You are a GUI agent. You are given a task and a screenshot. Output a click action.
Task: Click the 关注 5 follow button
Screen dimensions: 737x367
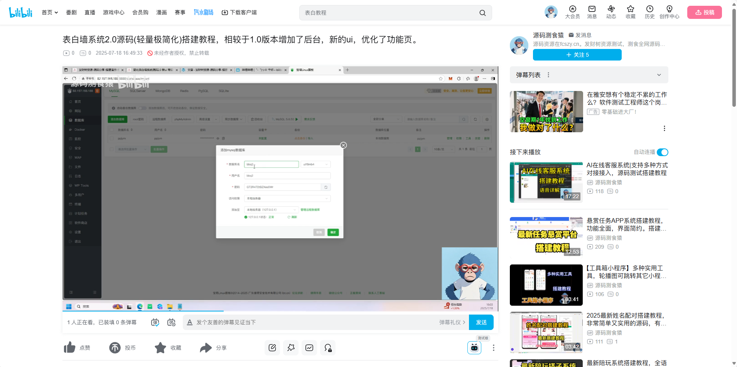(x=577, y=55)
